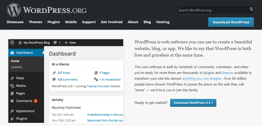Image resolution: width=262 pixels, height=126 pixels.
Task: Click the Plugins plug icon in the sidebar
Action: [12, 119]
